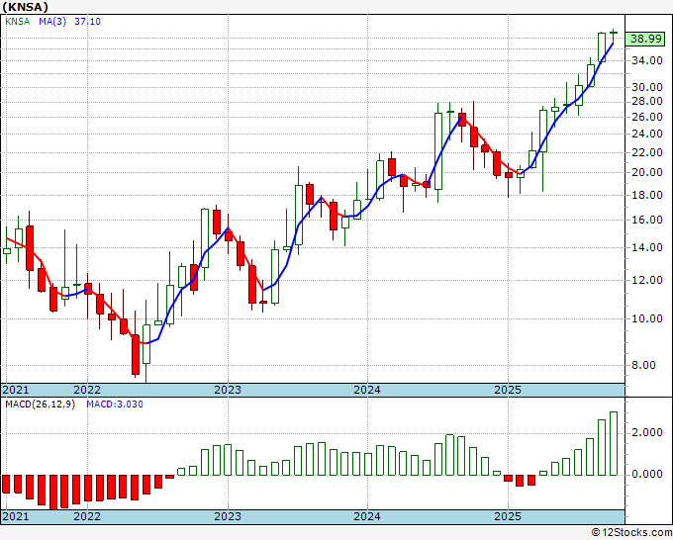
Task: Click the latest tallest green MACD bar
Action: 614,443
